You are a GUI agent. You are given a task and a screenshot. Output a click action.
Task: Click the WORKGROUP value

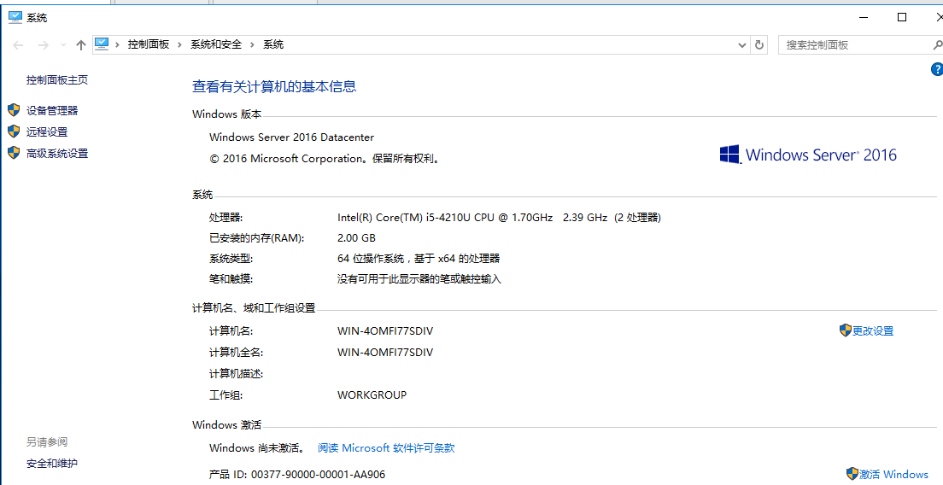[x=372, y=395]
